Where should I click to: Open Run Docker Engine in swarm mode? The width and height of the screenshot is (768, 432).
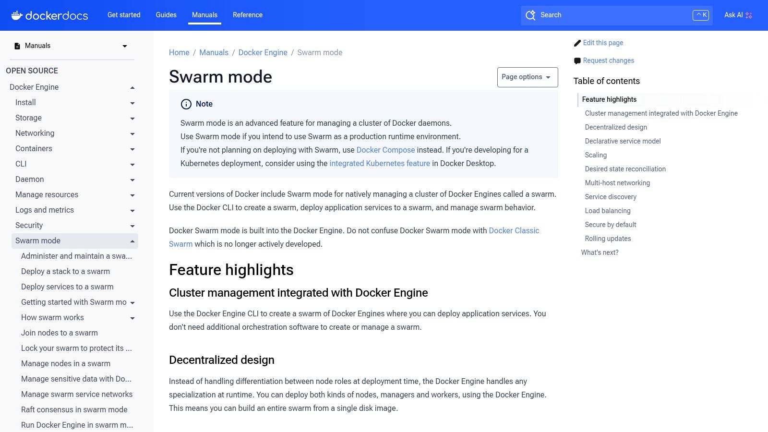(77, 425)
